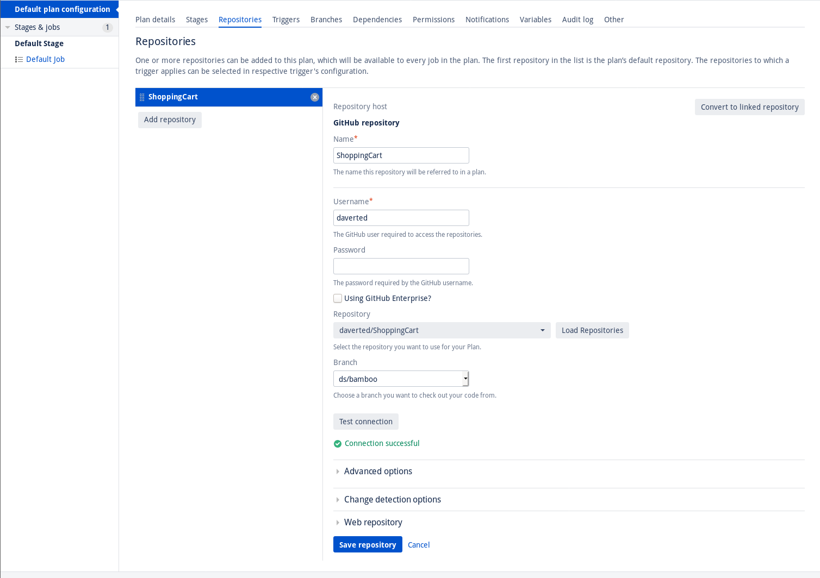Focus the Password input field
820x578 pixels.
tap(401, 266)
